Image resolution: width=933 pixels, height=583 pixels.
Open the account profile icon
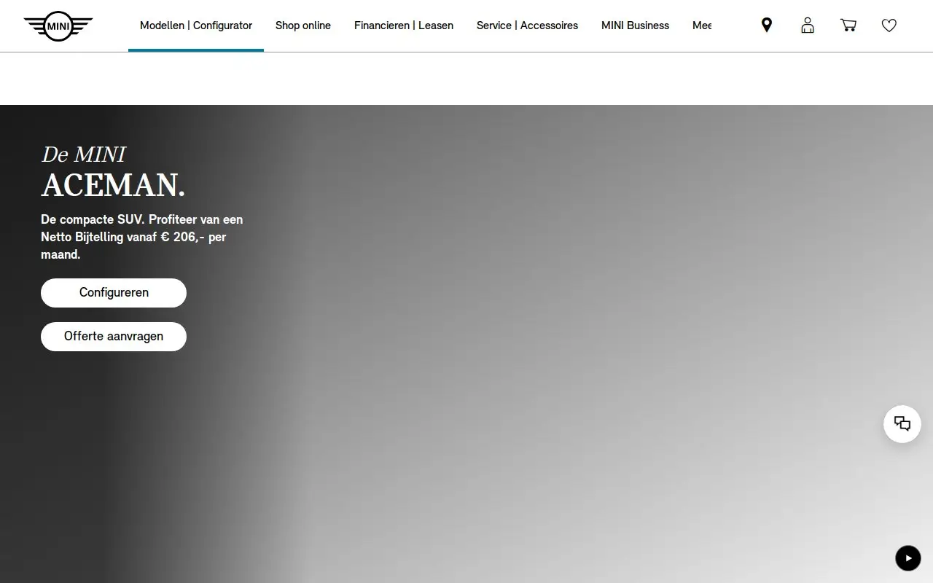coord(807,26)
